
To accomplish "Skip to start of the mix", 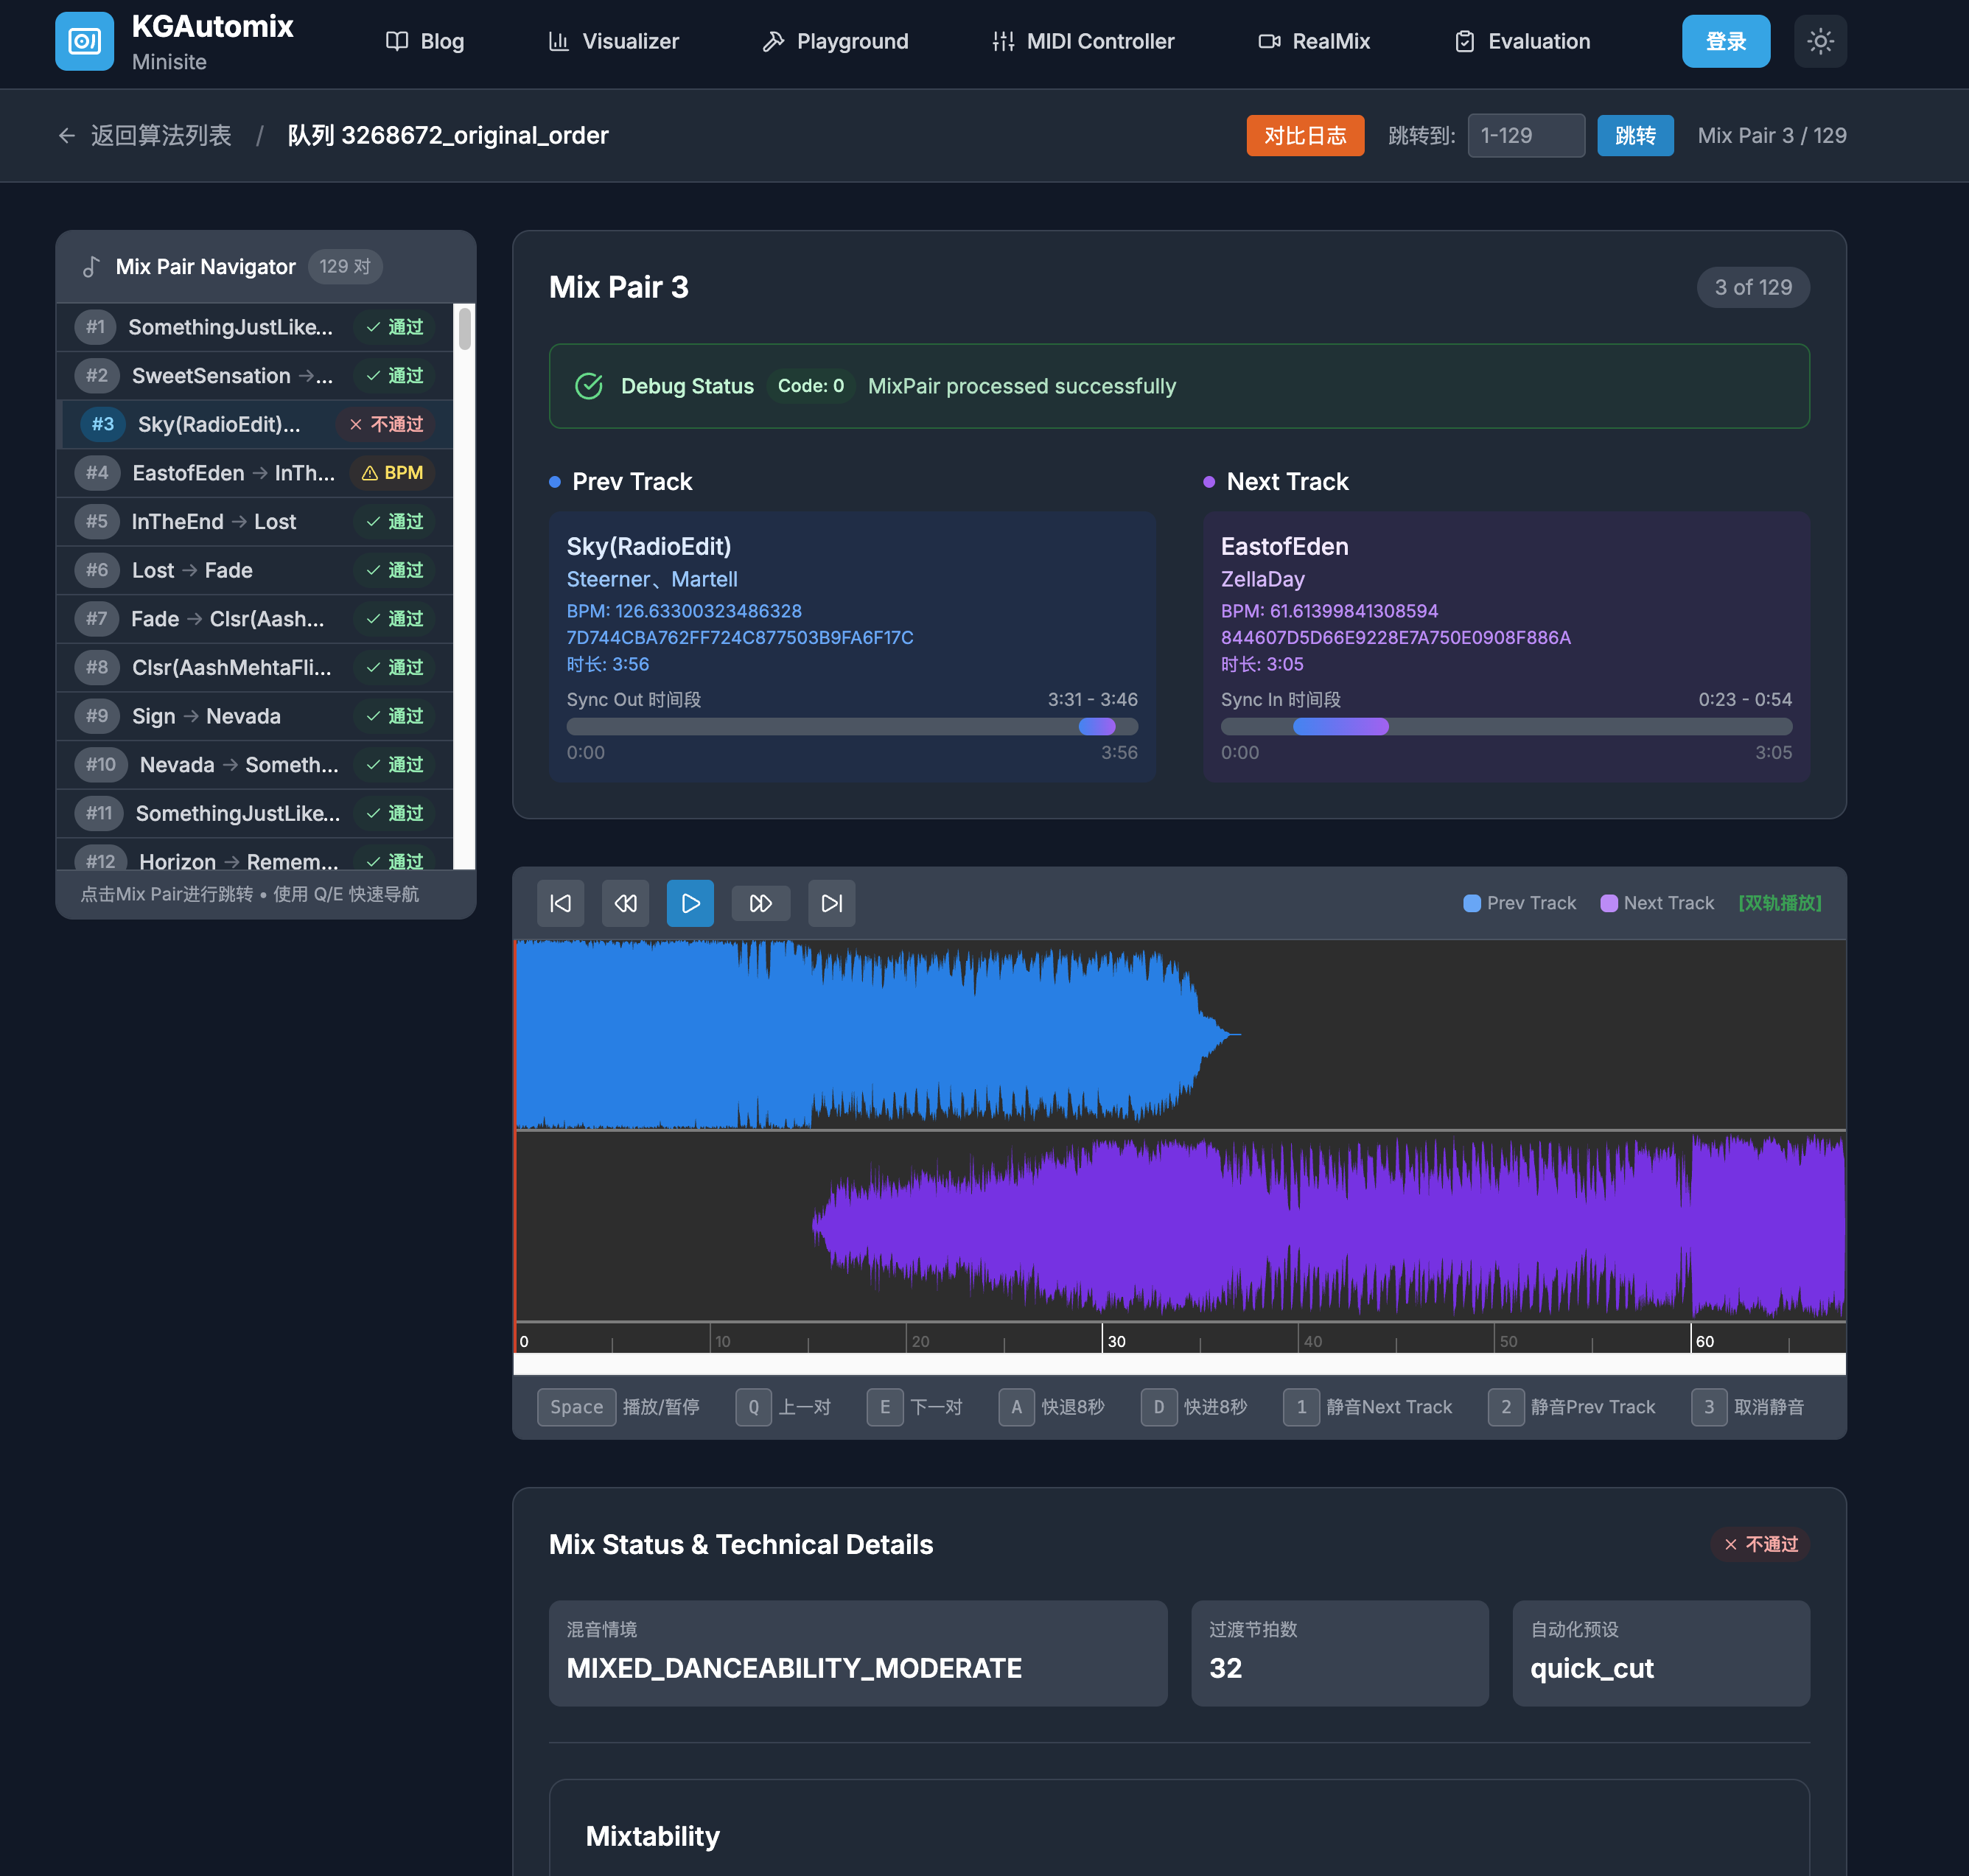I will [x=561, y=903].
